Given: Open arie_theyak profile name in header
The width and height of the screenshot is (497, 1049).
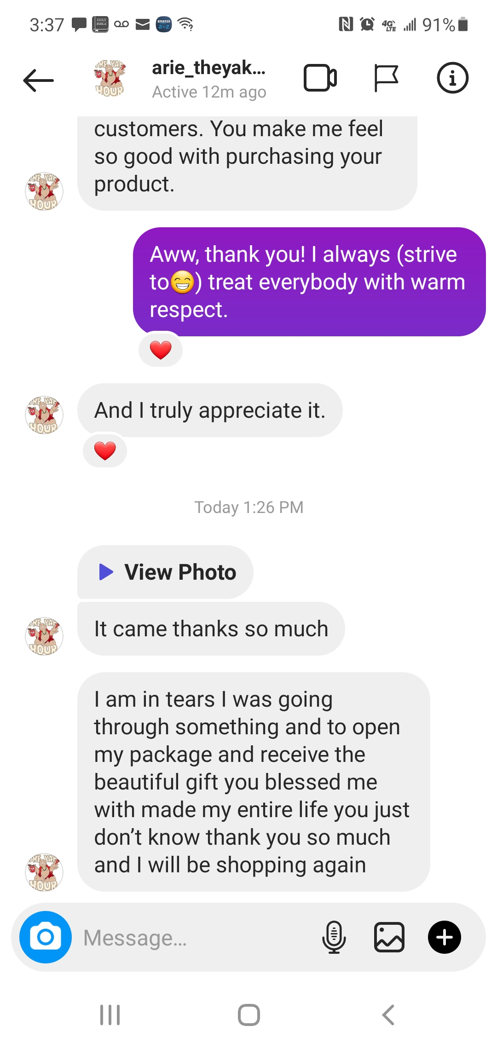Looking at the screenshot, I should pyautogui.click(x=209, y=68).
